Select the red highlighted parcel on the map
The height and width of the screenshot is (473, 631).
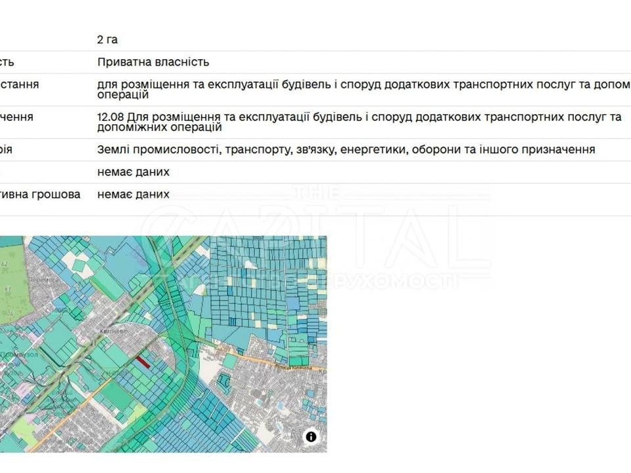coord(143,360)
